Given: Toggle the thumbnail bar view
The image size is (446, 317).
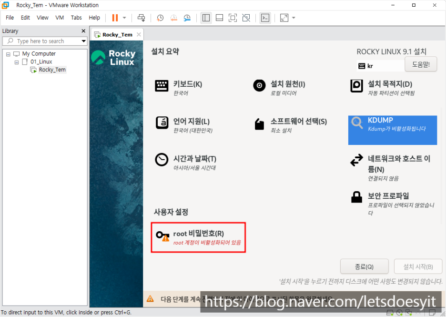Looking at the screenshot, I should (219, 18).
